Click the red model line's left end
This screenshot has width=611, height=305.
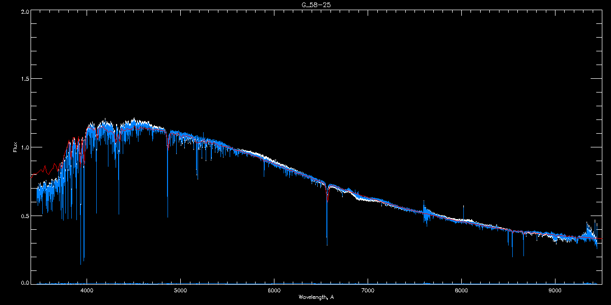[32, 175]
